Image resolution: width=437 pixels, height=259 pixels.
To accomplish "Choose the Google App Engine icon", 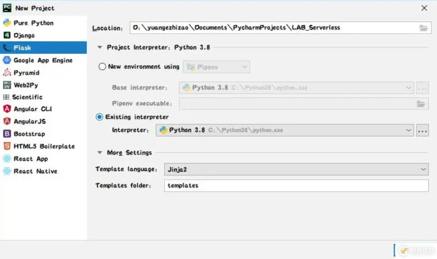I will click(7, 60).
